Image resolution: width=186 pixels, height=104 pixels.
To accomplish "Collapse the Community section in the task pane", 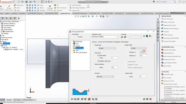I will tap(185, 72).
